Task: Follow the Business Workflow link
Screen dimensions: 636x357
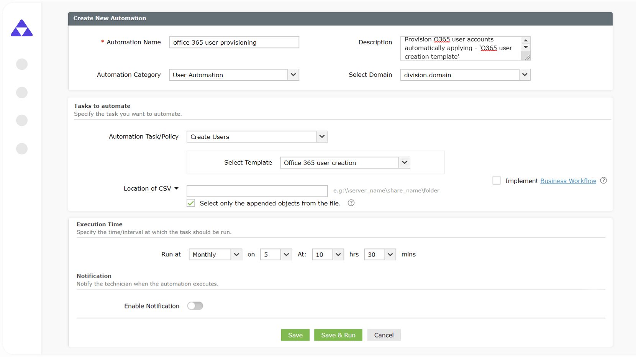Action: click(x=568, y=181)
